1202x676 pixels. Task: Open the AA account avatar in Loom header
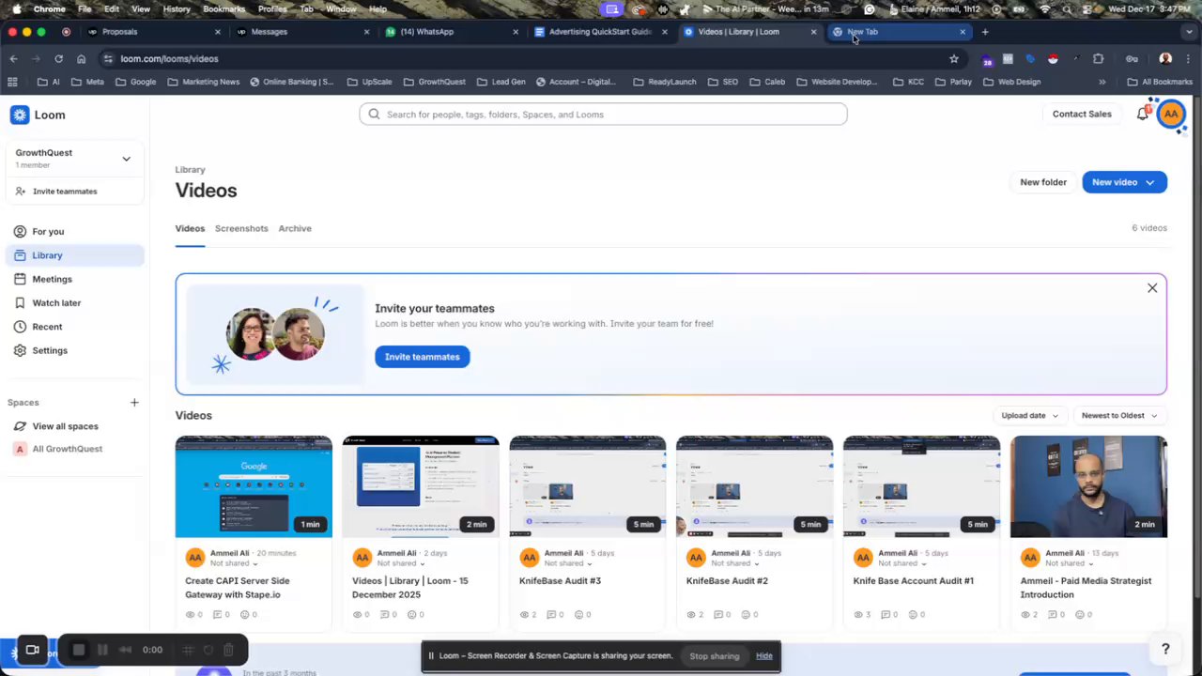pyautogui.click(x=1170, y=115)
